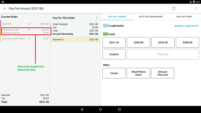201x113 pixels.
Task: Tap Android recent apps button
Action: click(119, 109)
